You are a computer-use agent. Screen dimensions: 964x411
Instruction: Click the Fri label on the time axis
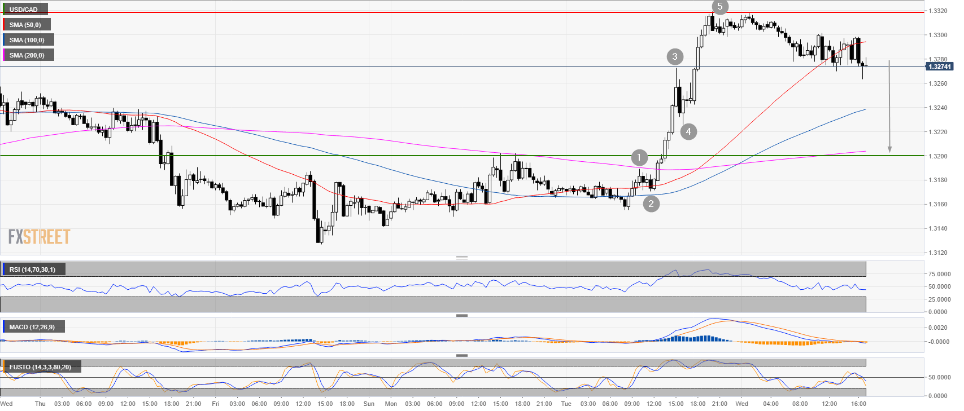215,404
